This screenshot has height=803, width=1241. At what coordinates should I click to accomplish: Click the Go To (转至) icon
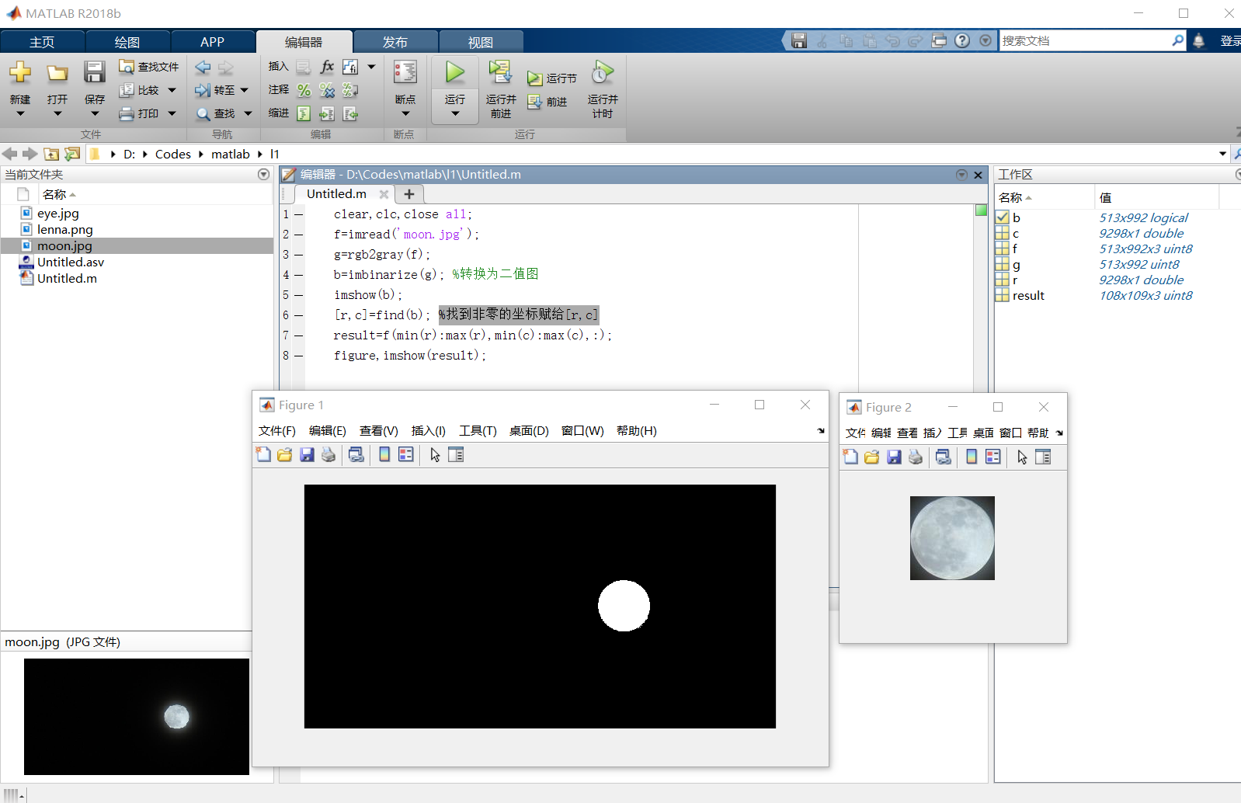pos(203,90)
